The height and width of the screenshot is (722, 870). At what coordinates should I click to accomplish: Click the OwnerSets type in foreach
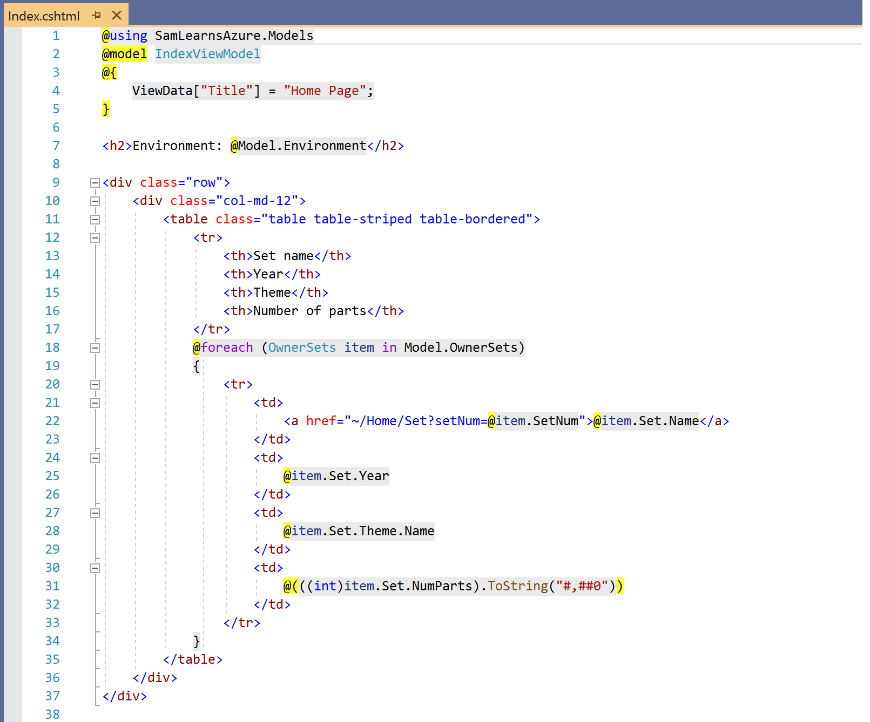click(301, 348)
